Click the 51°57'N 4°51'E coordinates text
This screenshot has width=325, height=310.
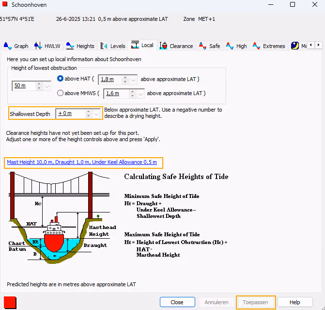17,19
